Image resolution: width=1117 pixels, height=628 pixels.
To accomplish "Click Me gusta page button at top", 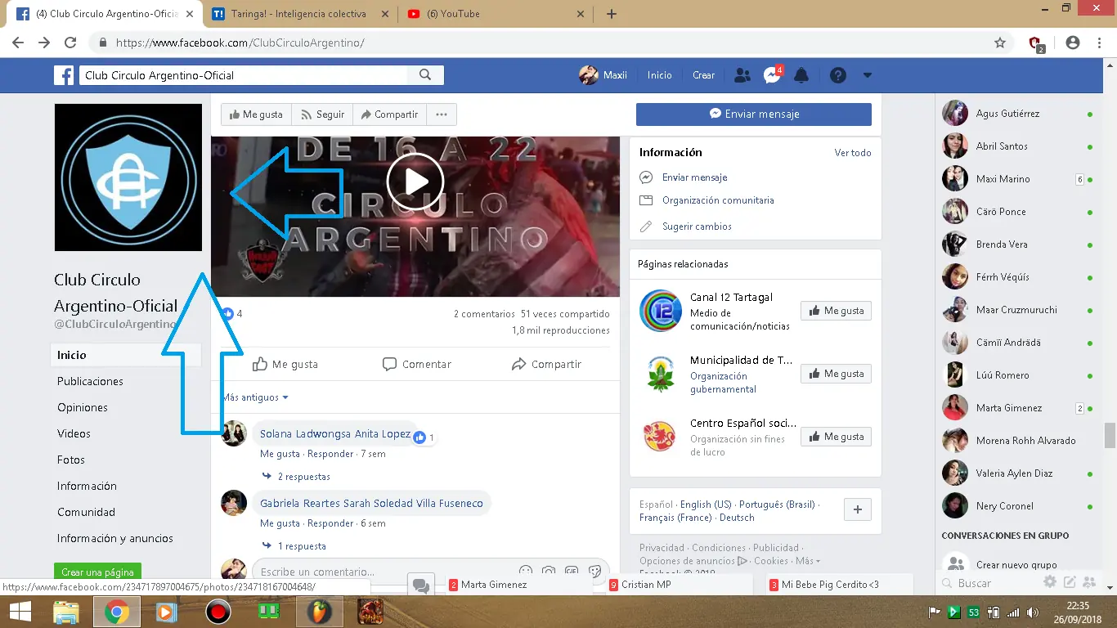I will [x=255, y=114].
